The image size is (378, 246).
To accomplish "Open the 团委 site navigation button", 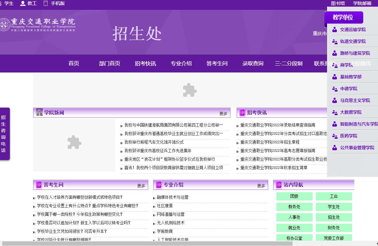I will [295, 196].
